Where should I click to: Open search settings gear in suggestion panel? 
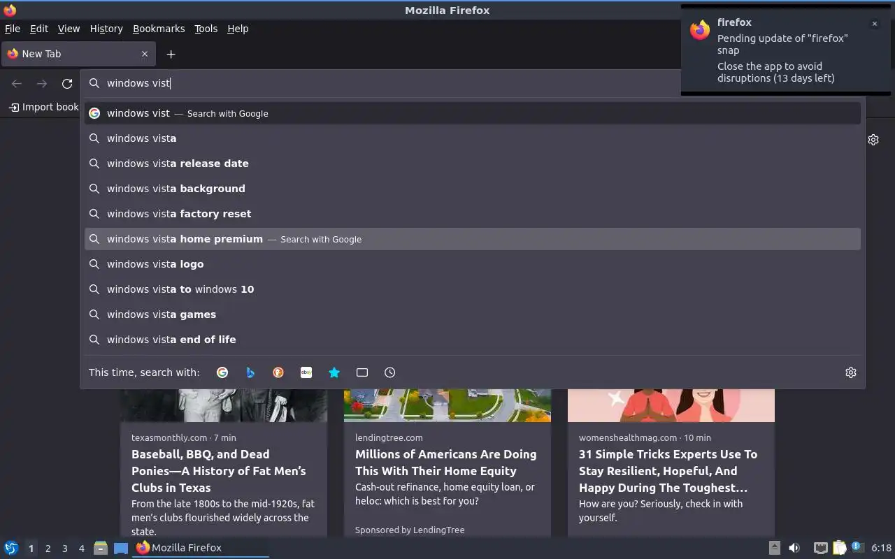pyautogui.click(x=851, y=372)
